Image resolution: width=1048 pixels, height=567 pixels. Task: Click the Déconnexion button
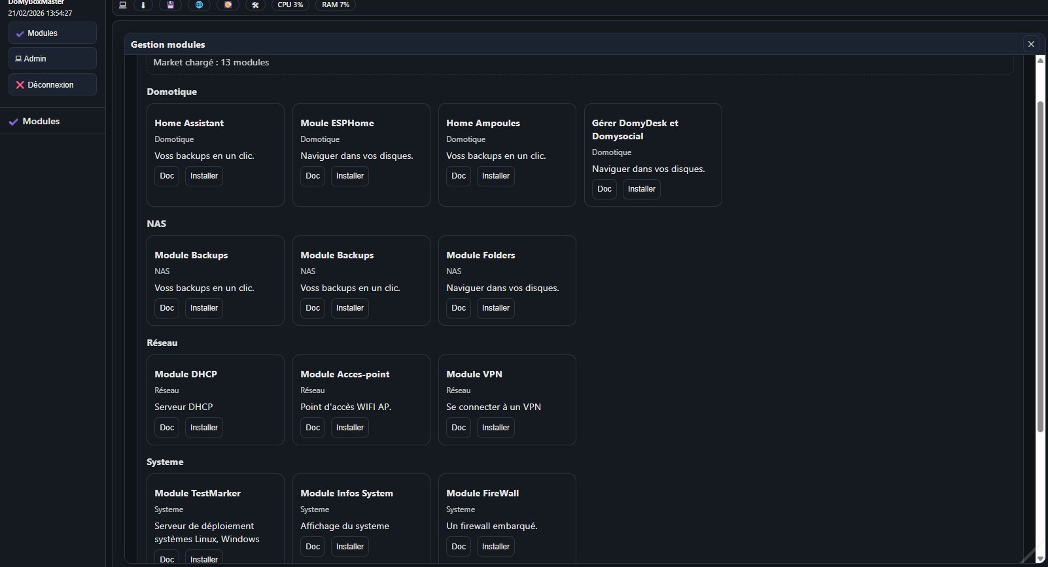(x=52, y=85)
